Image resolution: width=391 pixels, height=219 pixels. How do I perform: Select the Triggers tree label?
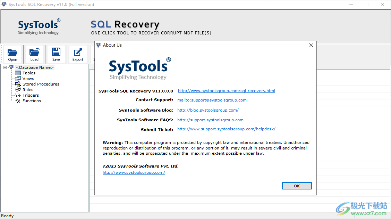(x=31, y=95)
